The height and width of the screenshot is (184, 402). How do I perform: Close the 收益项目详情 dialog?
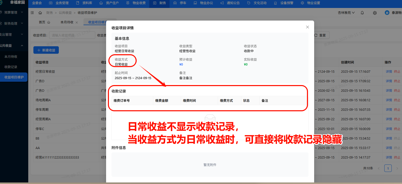307,27
